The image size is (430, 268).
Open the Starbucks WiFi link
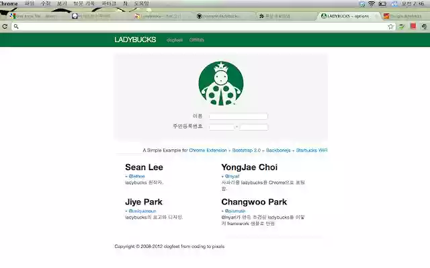coord(312,150)
